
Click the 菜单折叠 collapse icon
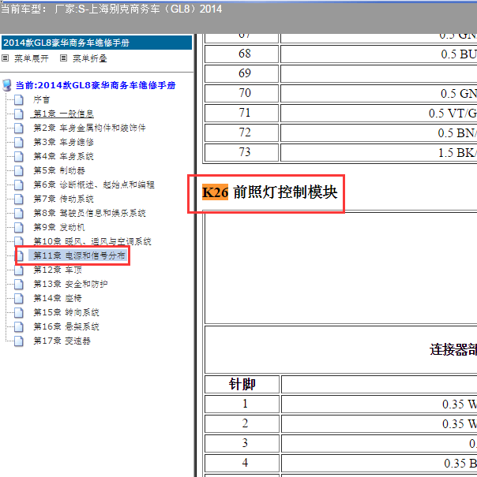pos(63,58)
